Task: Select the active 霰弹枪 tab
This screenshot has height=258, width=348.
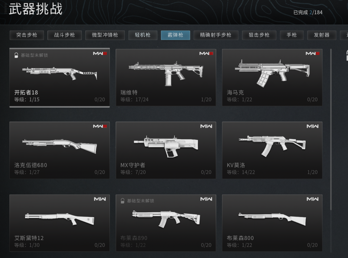Action: 175,35
